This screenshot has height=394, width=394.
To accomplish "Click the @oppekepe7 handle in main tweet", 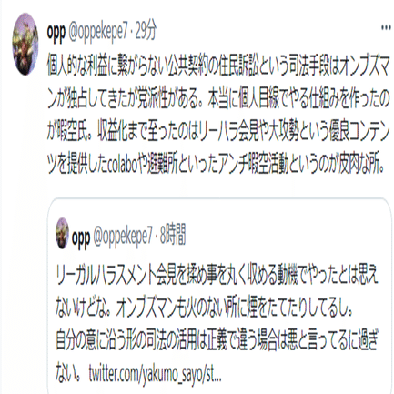I will (x=98, y=32).
